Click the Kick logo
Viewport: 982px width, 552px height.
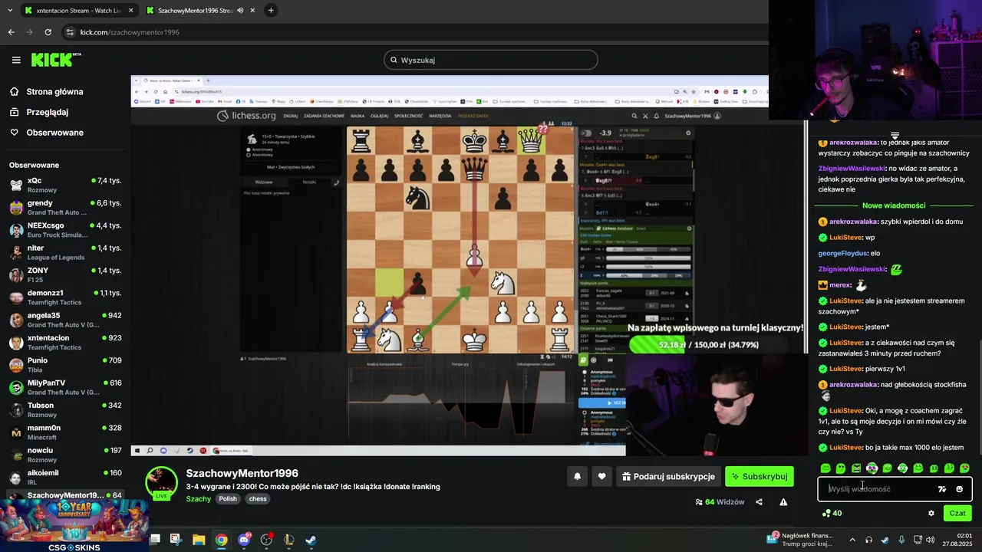click(x=55, y=60)
